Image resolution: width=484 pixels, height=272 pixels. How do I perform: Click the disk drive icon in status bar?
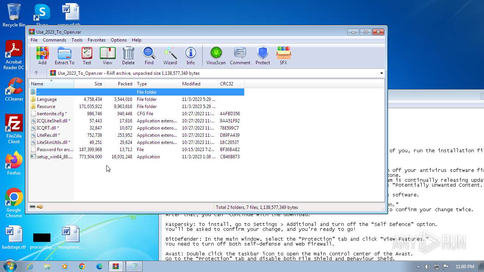[33, 207]
